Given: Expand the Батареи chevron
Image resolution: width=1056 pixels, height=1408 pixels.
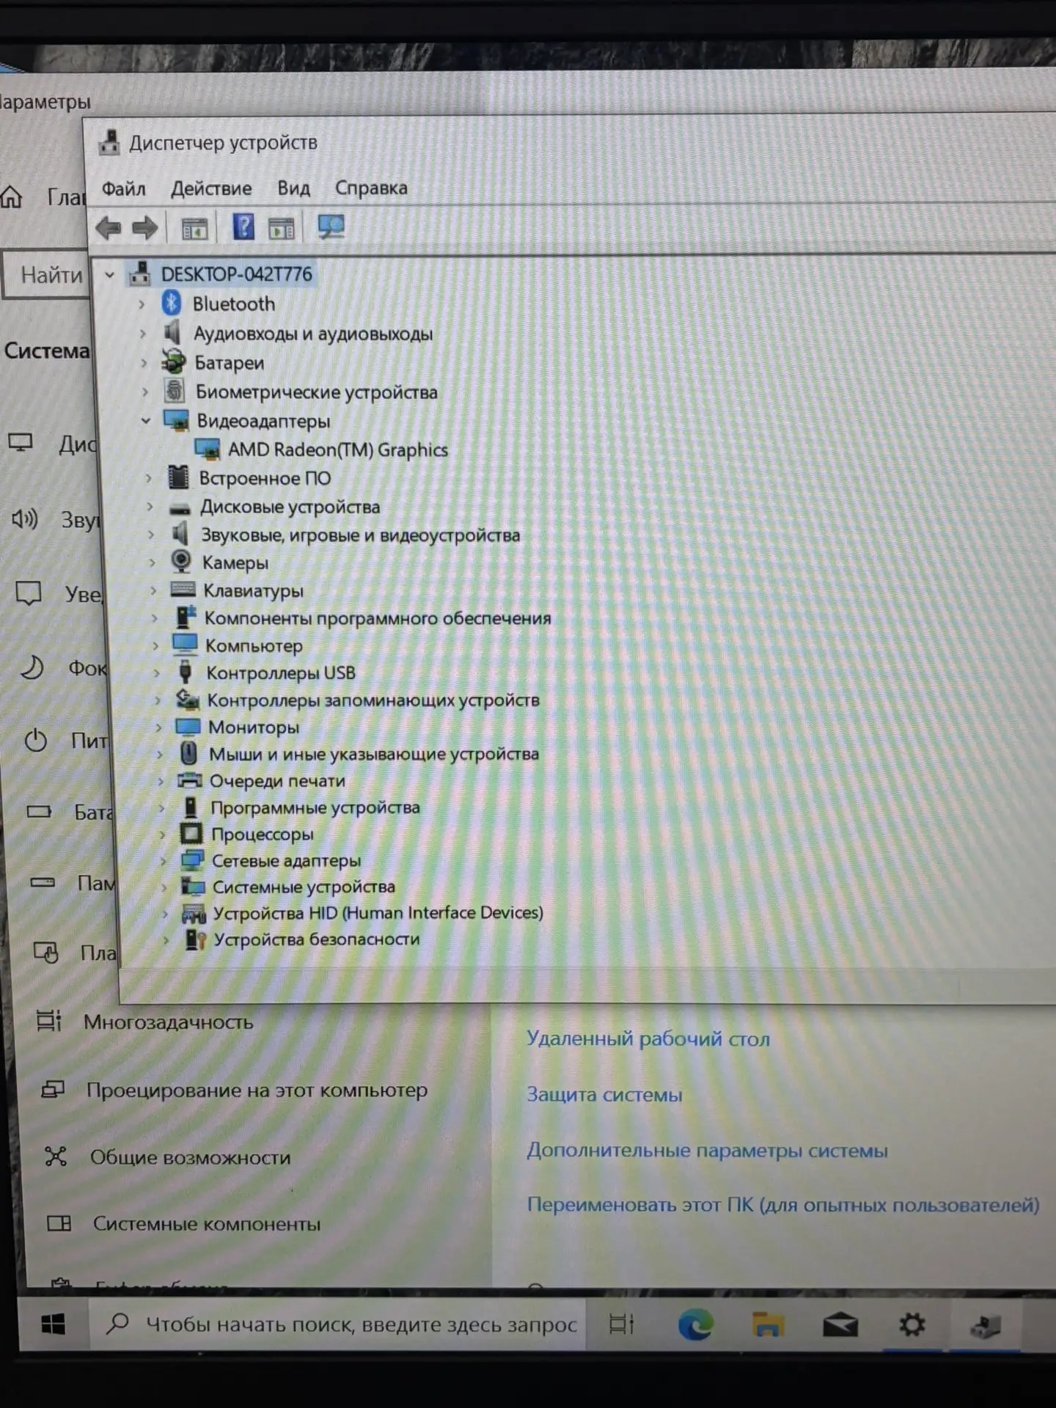Looking at the screenshot, I should coord(144,363).
